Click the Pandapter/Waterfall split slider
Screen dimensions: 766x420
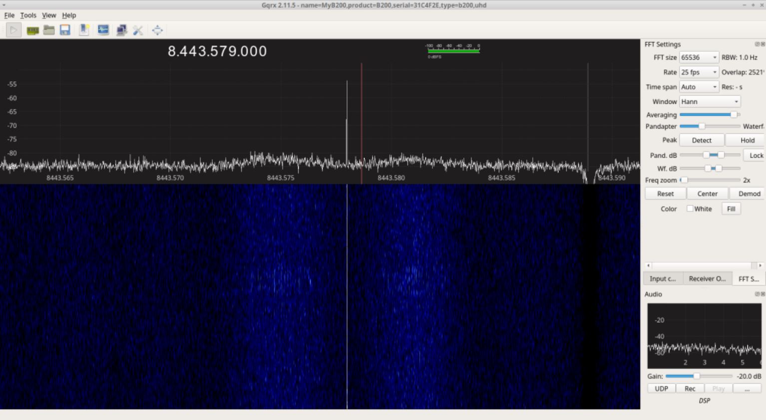pyautogui.click(x=710, y=126)
